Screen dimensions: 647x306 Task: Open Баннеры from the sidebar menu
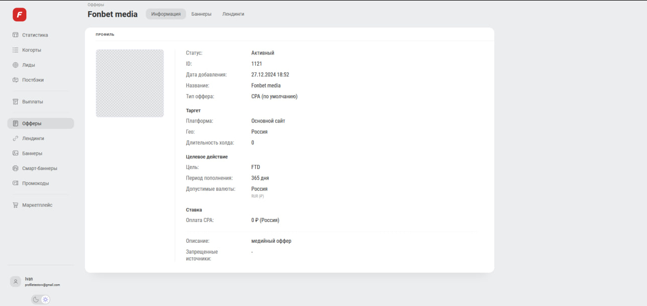point(32,153)
